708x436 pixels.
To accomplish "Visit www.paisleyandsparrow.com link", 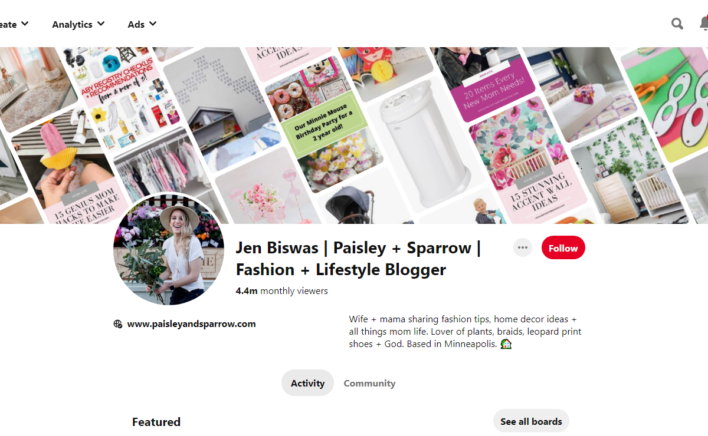I will point(191,323).
